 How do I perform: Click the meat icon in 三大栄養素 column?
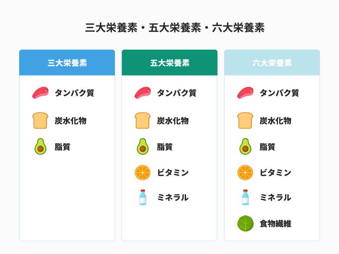coord(40,93)
